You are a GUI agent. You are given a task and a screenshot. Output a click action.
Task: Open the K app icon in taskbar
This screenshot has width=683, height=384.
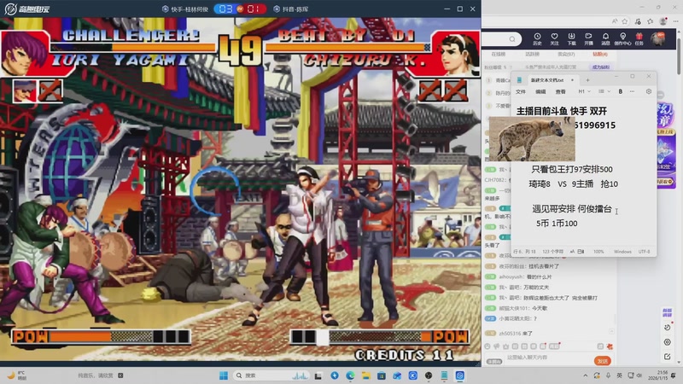point(413,375)
